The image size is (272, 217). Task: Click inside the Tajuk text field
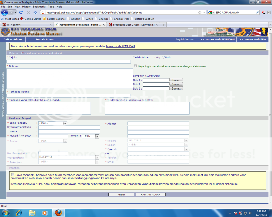pos(68,61)
